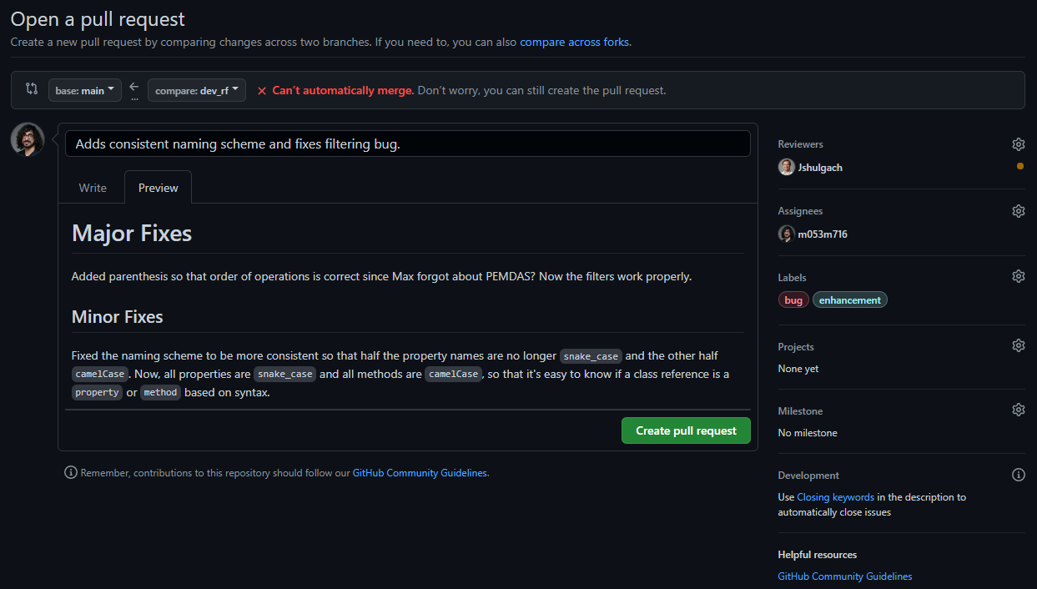
Task: Click the author profile avatar
Action: tap(28, 139)
